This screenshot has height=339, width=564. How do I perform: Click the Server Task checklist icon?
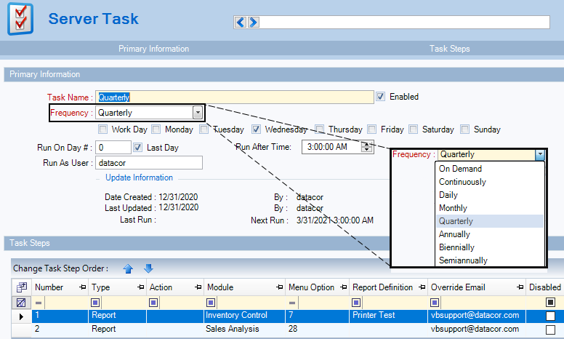[x=20, y=19]
